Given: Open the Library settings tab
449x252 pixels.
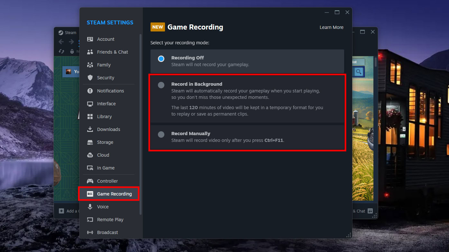Looking at the screenshot, I should point(104,117).
